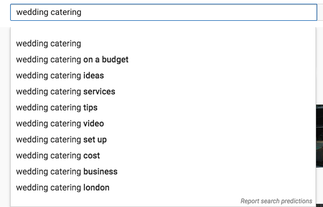
Task: Place cursor after the typed query text
Action: coord(82,12)
